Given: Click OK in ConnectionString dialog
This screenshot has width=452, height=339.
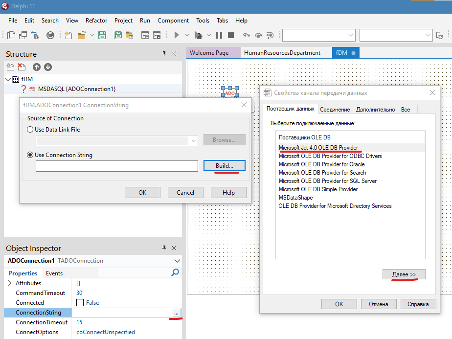Looking at the screenshot, I should [142, 193].
